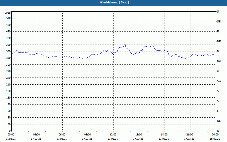
Task: Select the 510 value on the left axis
Action: (9, 18)
